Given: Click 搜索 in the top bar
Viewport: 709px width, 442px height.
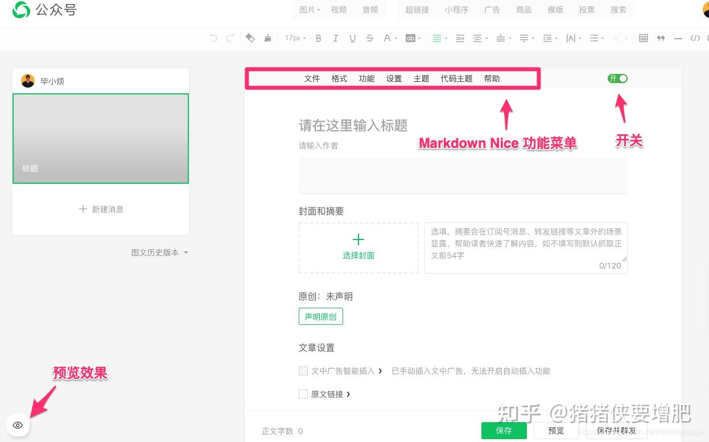Looking at the screenshot, I should click(x=618, y=10).
